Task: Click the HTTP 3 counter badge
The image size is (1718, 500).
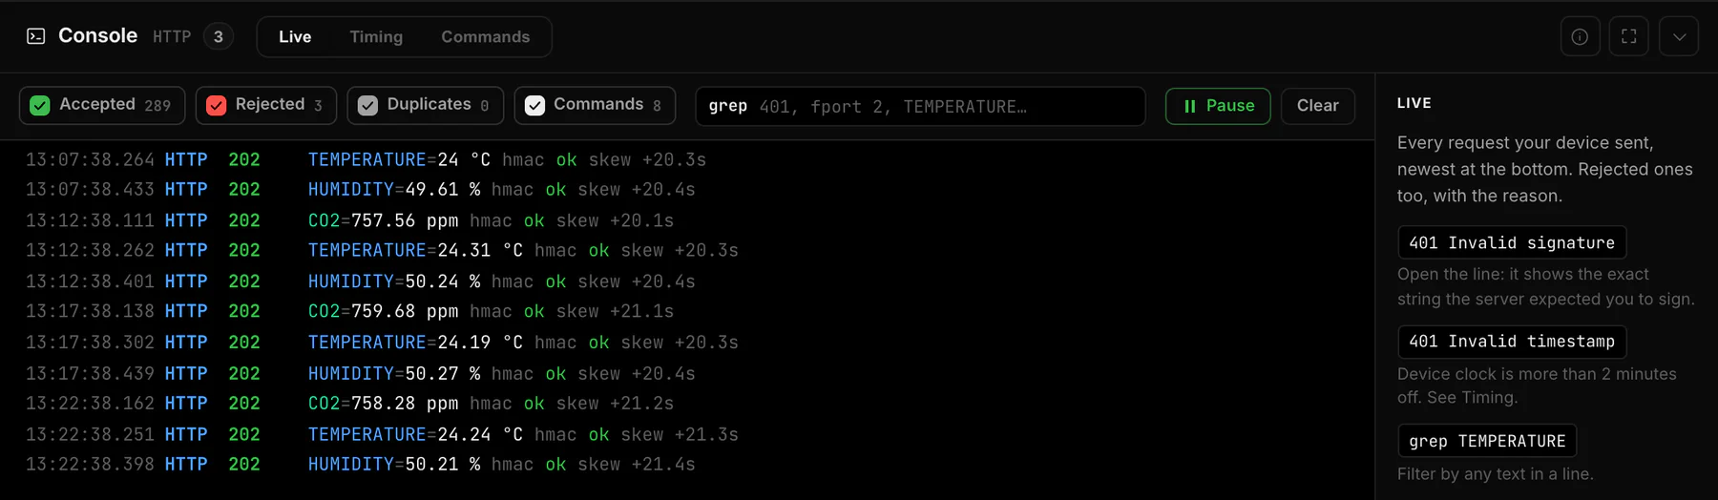Action: coord(219,36)
